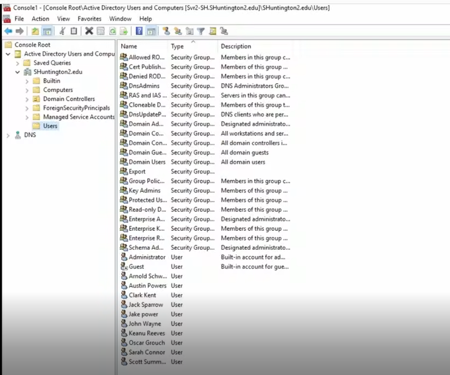Viewport: 450px width, 375px height.
Task: Click the Add to group toolbar icon
Action: click(224, 31)
